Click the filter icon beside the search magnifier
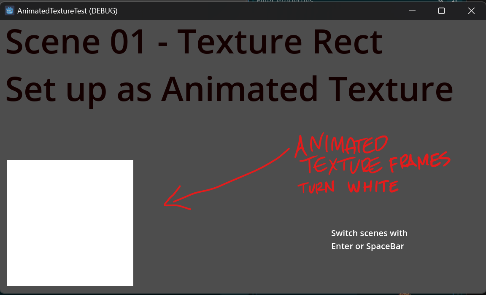 (x=455, y=1)
